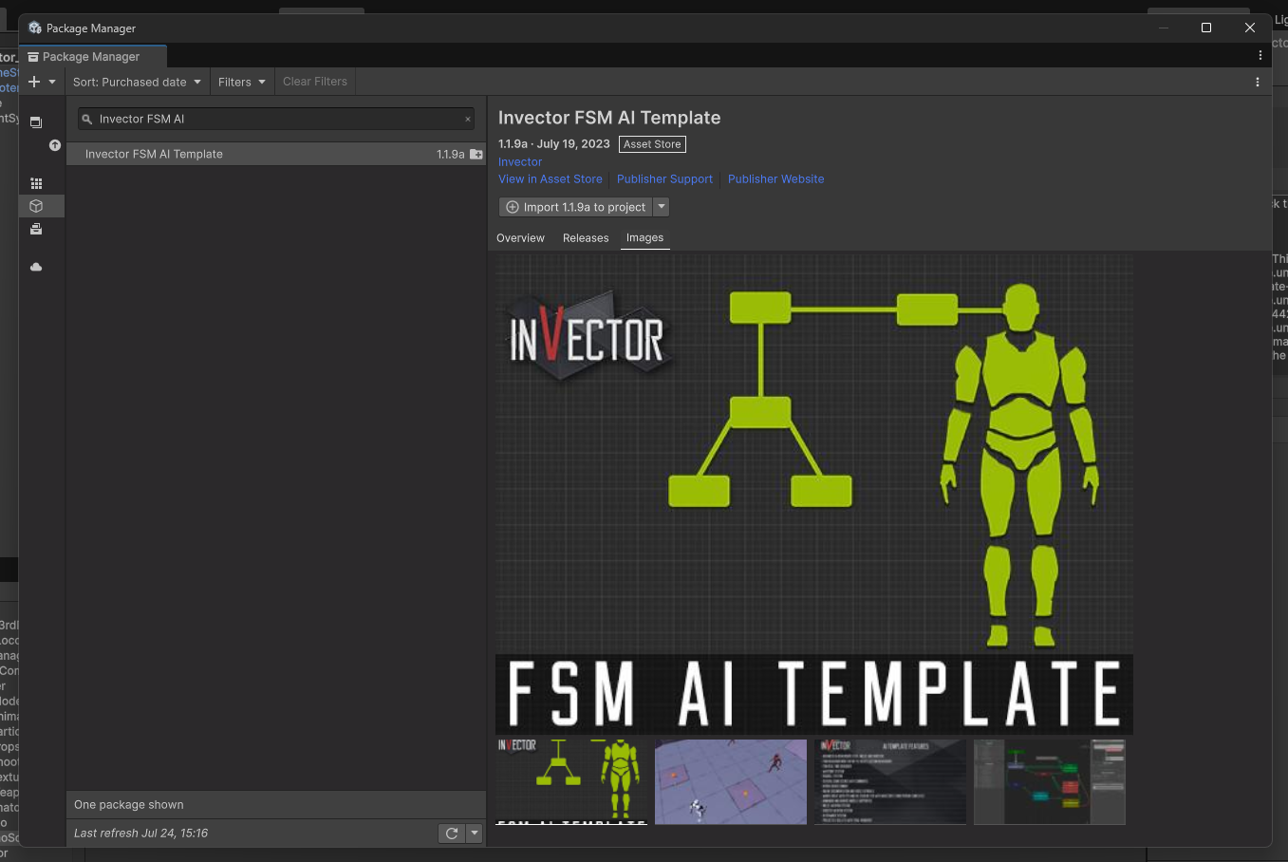
Task: Click the 1.1.9a version in package row
Action: click(450, 154)
